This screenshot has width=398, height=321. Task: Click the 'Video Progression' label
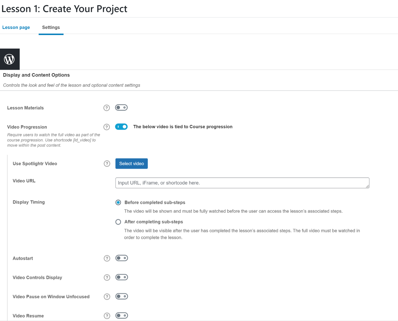27,127
